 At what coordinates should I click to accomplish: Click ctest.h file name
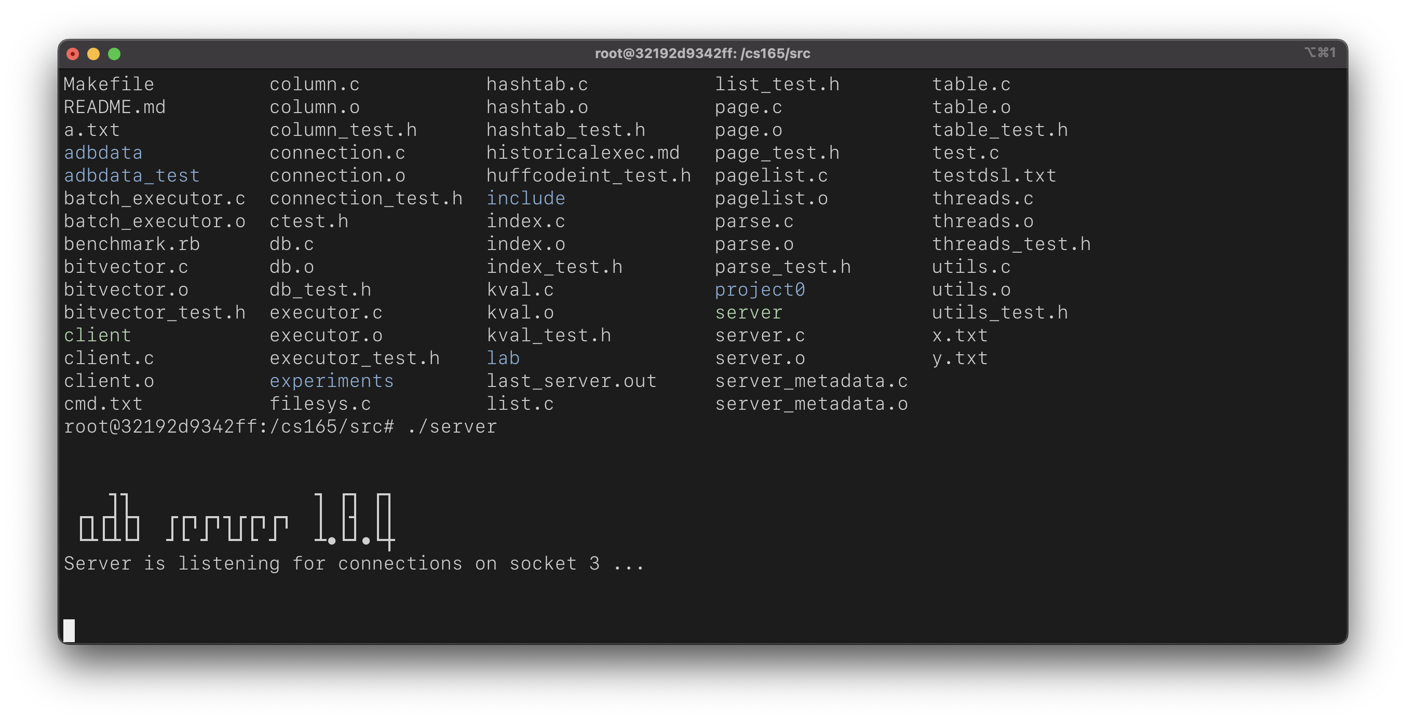point(309,221)
